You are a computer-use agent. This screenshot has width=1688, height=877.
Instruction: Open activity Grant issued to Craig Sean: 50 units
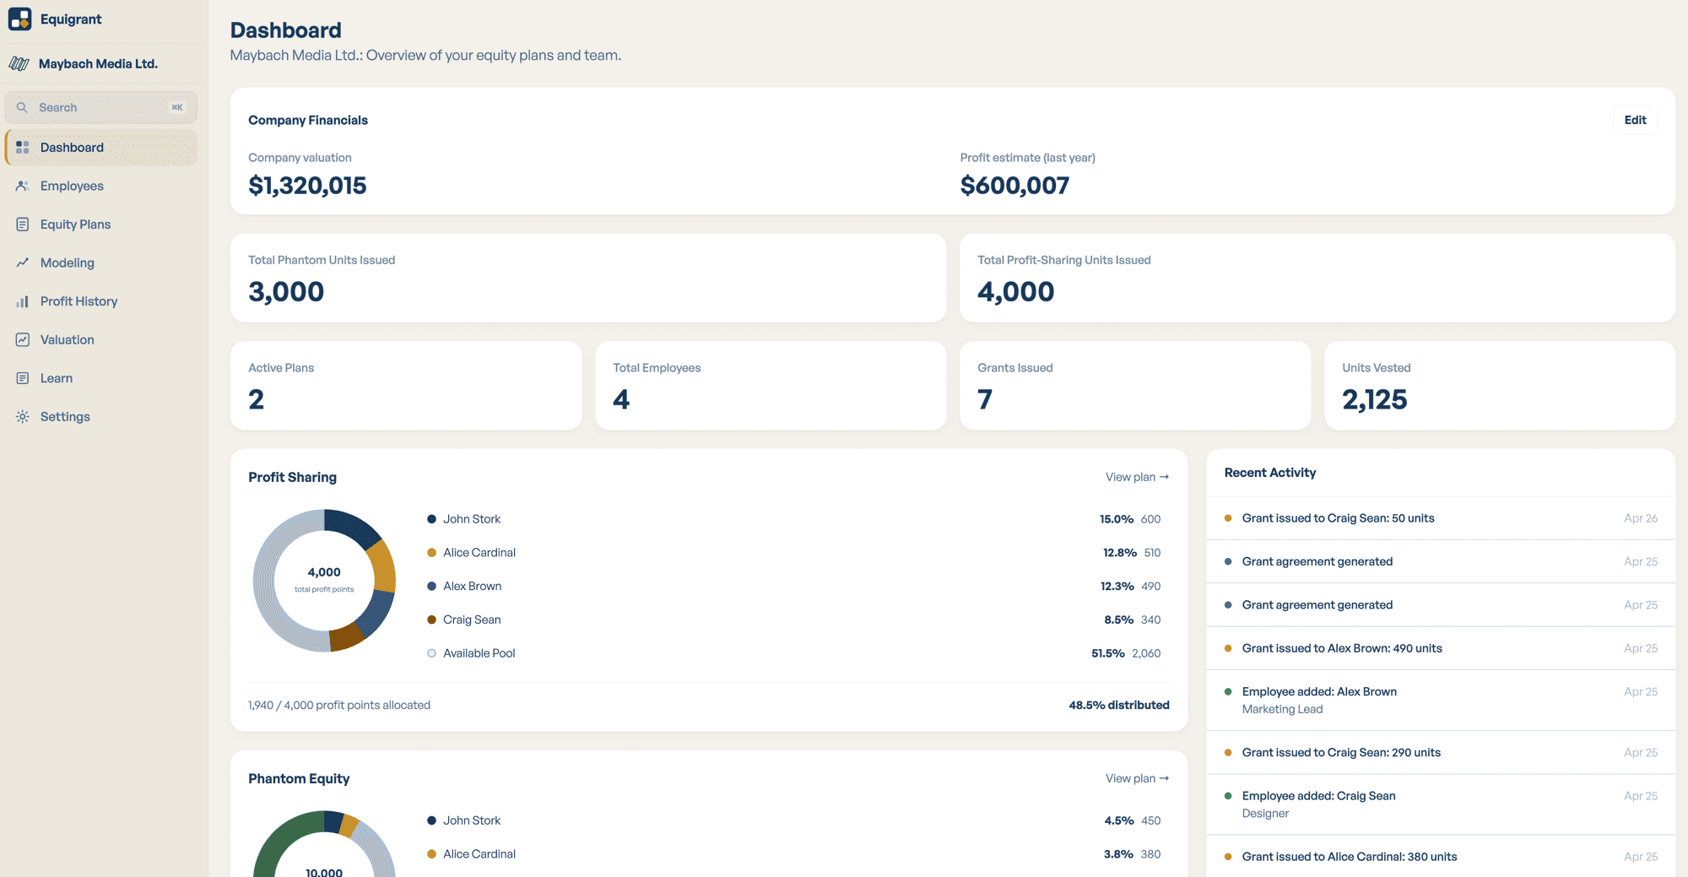(1441, 518)
